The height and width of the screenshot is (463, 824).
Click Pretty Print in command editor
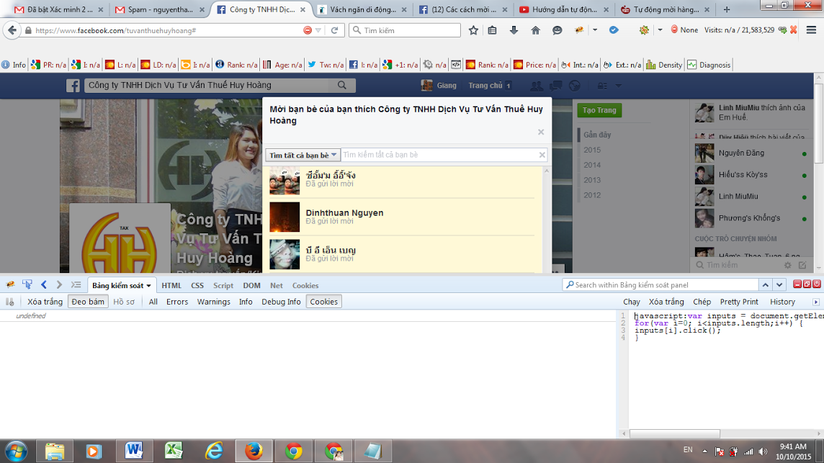[x=739, y=302]
